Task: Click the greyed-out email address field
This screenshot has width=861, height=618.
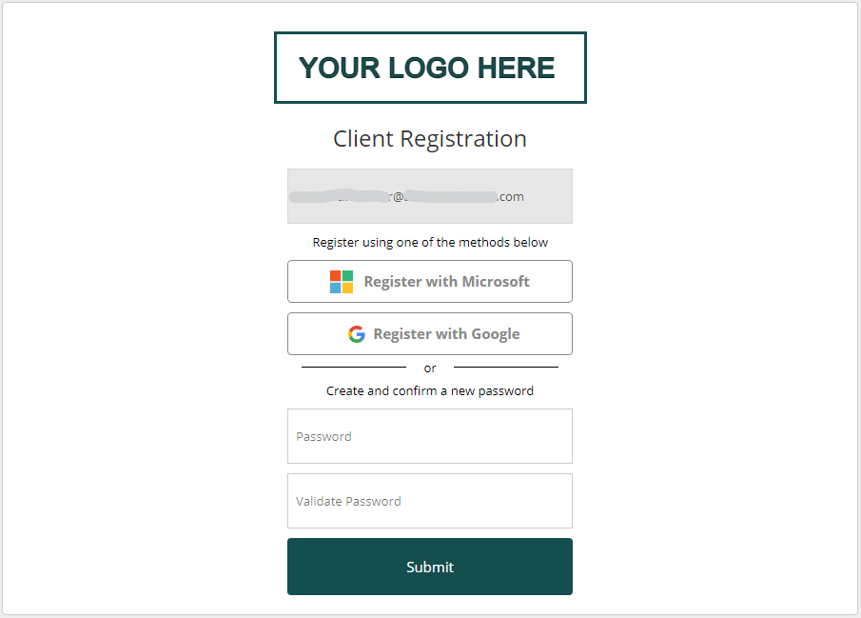Action: point(430,196)
